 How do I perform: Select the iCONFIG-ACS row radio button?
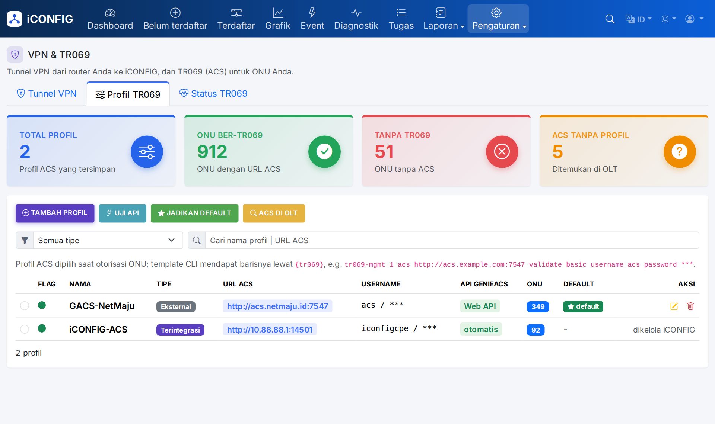click(25, 329)
